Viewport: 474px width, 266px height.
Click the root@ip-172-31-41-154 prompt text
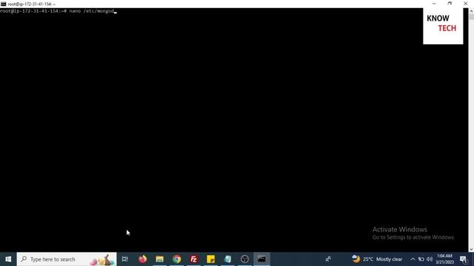tap(33, 11)
